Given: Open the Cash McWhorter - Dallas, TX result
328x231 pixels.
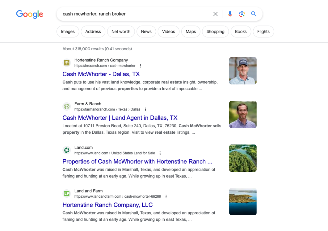Looking at the screenshot, I should (101, 74).
